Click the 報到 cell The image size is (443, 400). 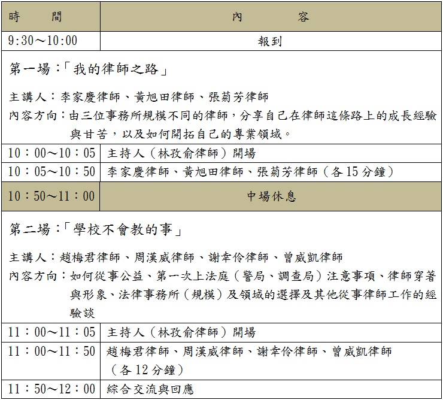pos(271,41)
